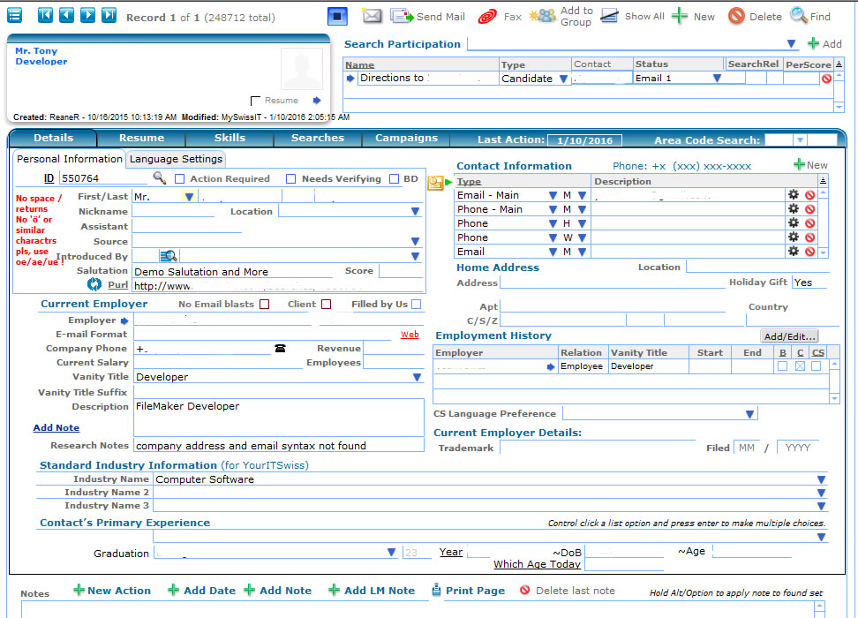Select the Fax icon
This screenshot has width=858, height=618.
click(x=486, y=15)
